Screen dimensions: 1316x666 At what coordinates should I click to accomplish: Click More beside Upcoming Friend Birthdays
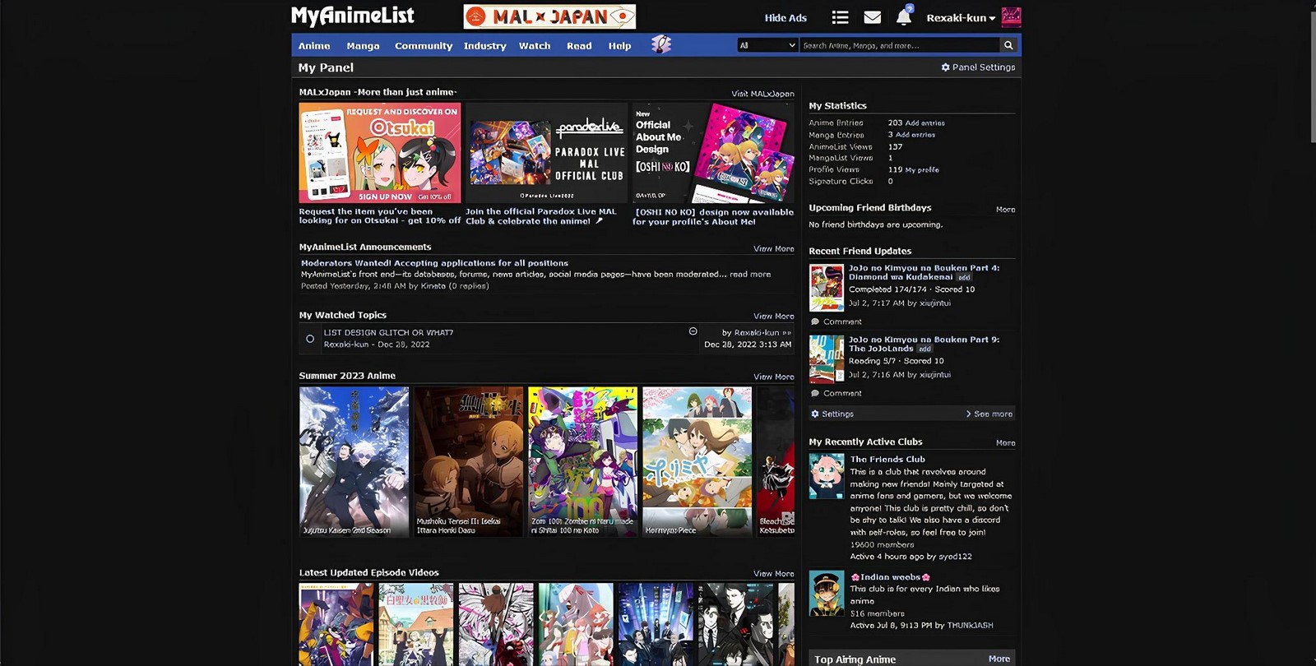[1005, 210]
